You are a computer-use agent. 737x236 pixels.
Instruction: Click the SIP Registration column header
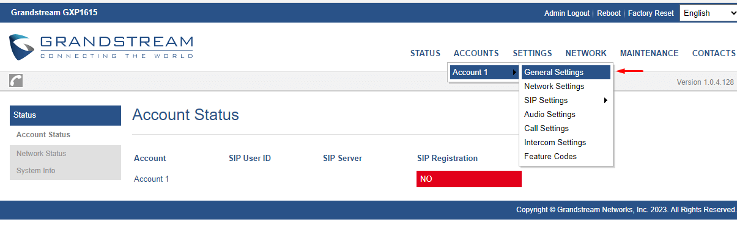coord(447,158)
